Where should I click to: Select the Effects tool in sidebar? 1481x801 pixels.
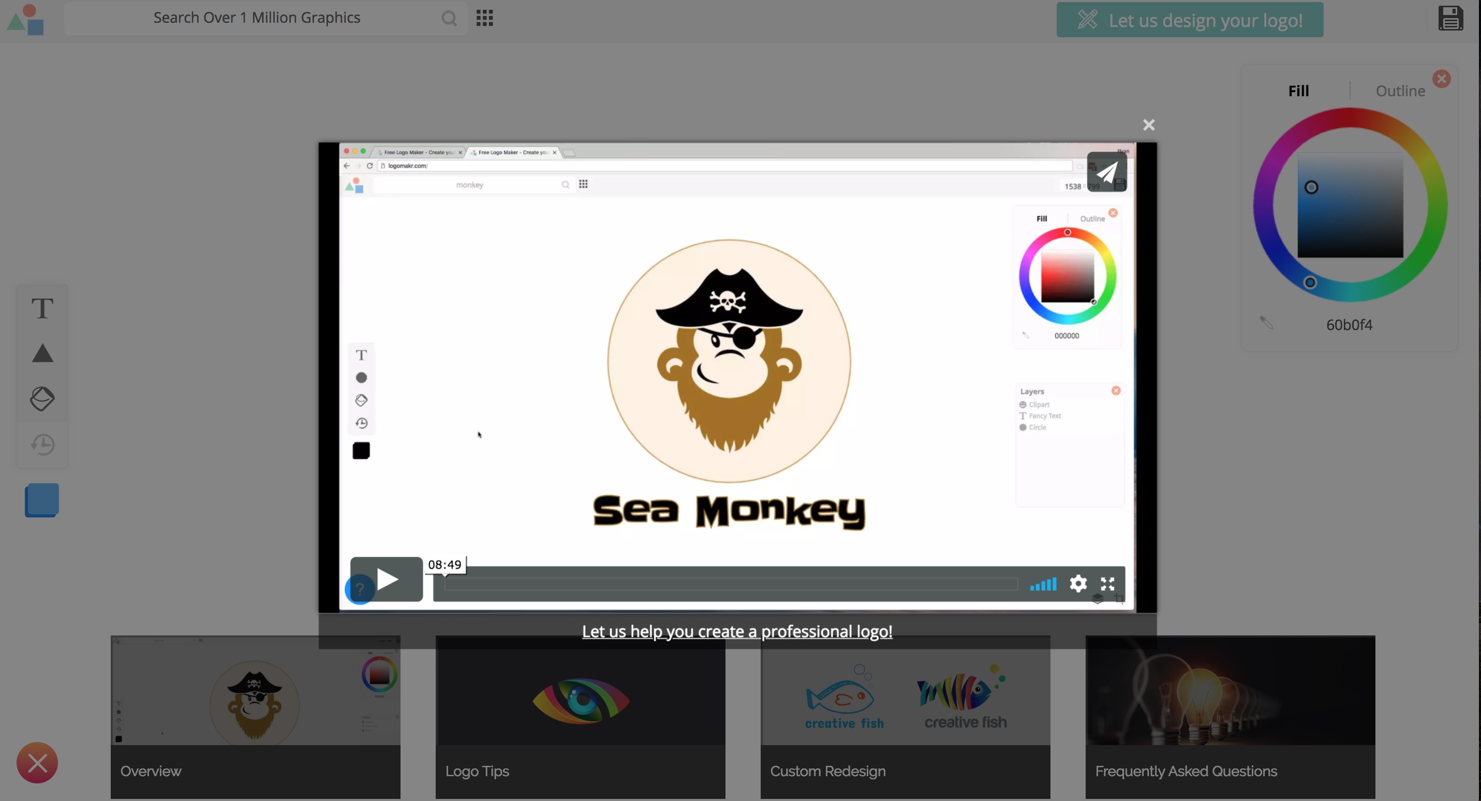41,398
